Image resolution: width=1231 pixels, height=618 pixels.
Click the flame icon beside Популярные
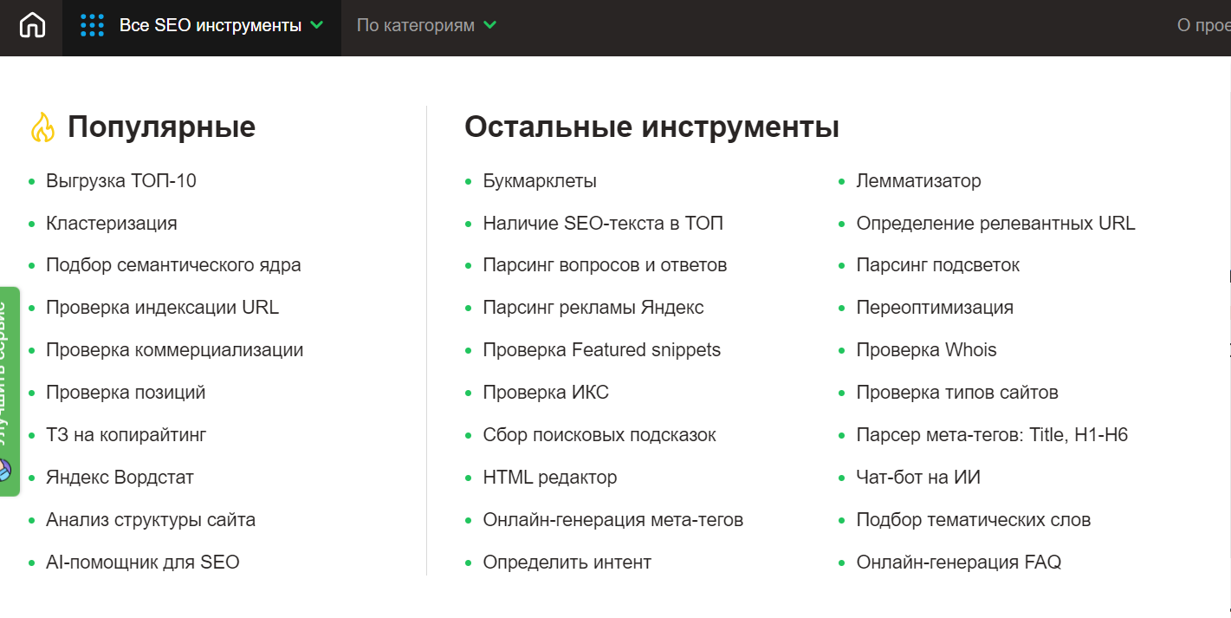point(42,127)
